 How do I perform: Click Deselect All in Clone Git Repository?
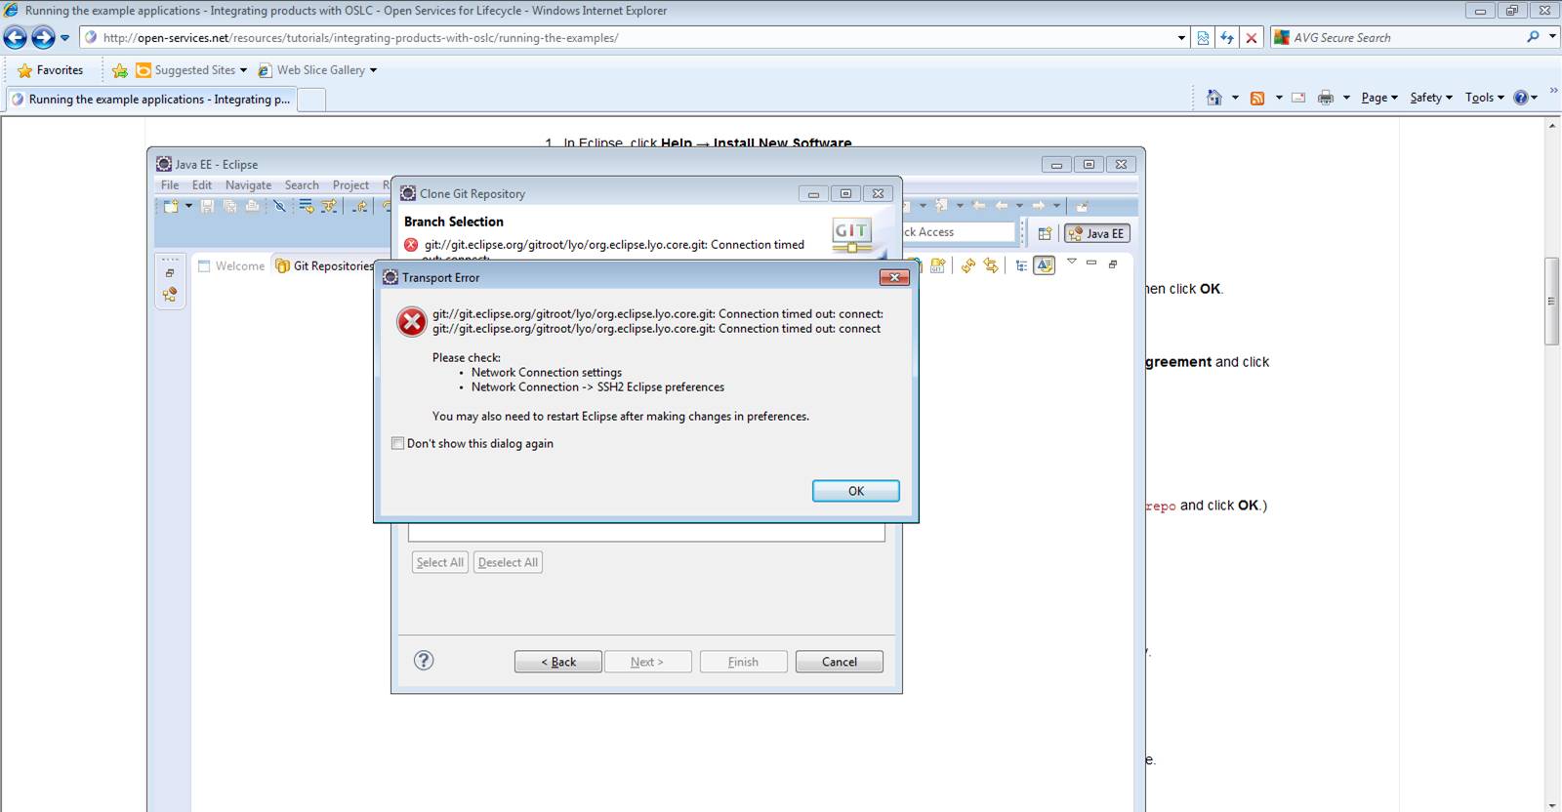(x=508, y=562)
